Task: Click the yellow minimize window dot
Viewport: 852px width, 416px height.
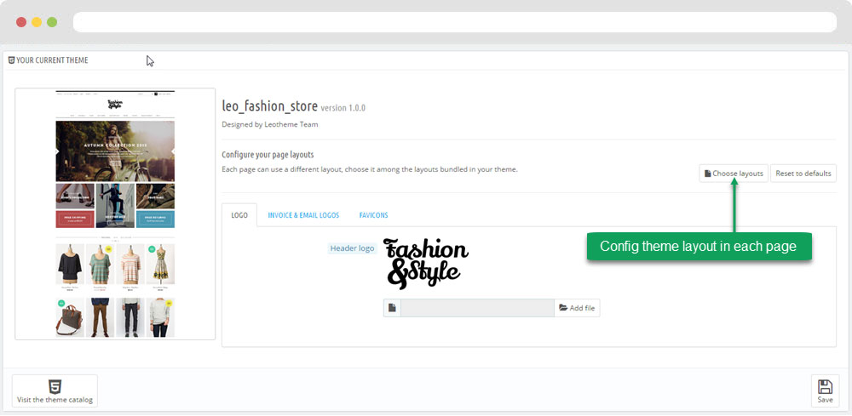Action: tap(37, 22)
